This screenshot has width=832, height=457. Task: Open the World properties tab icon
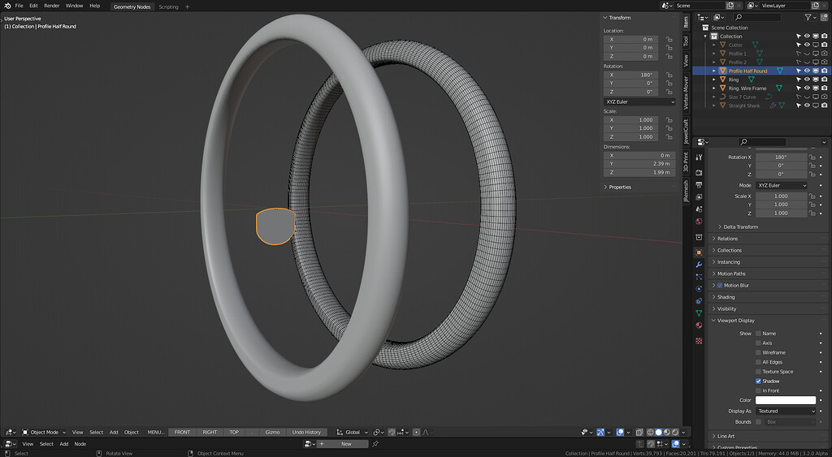(x=699, y=222)
